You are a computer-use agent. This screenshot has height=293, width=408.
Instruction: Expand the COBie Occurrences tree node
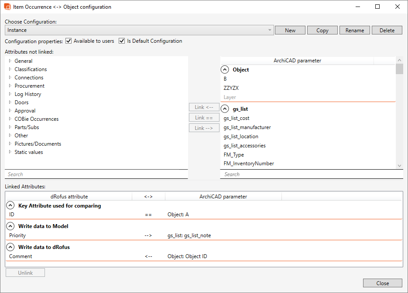[10, 119]
